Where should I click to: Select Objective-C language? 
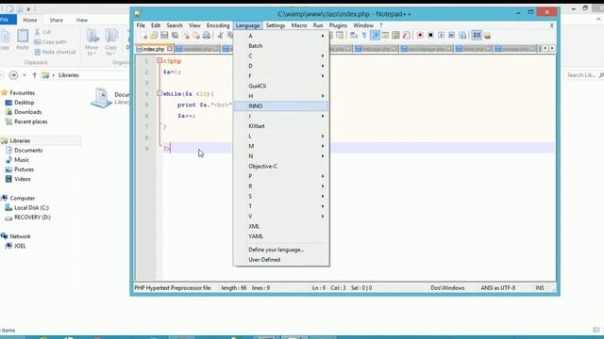[281, 166]
